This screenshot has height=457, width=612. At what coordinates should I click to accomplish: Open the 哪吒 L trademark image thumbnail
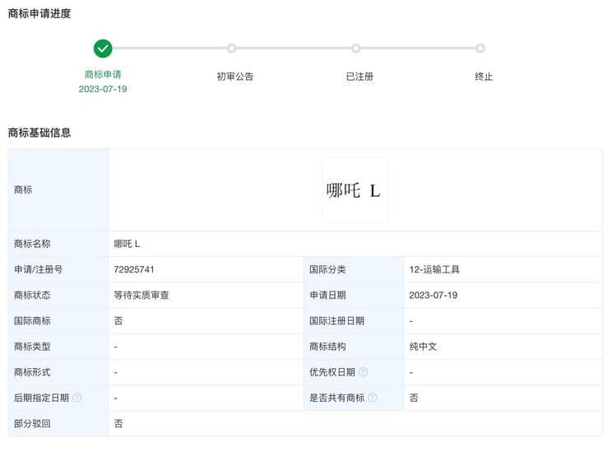355,190
